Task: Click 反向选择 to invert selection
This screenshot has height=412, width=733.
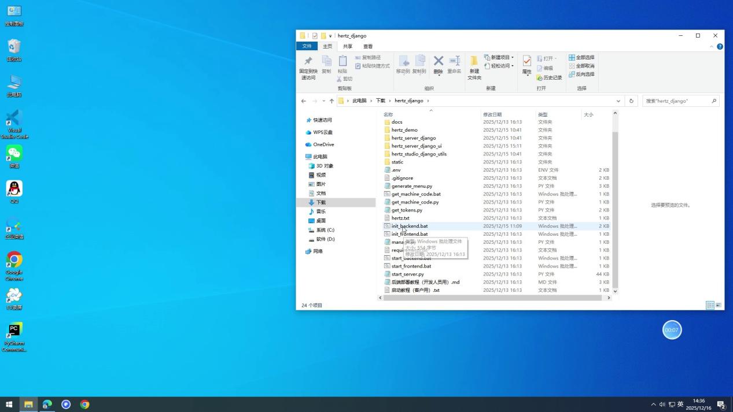Action: tap(581, 74)
